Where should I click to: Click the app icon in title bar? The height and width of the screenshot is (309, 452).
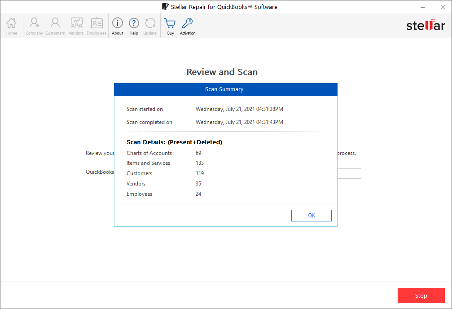[x=165, y=6]
